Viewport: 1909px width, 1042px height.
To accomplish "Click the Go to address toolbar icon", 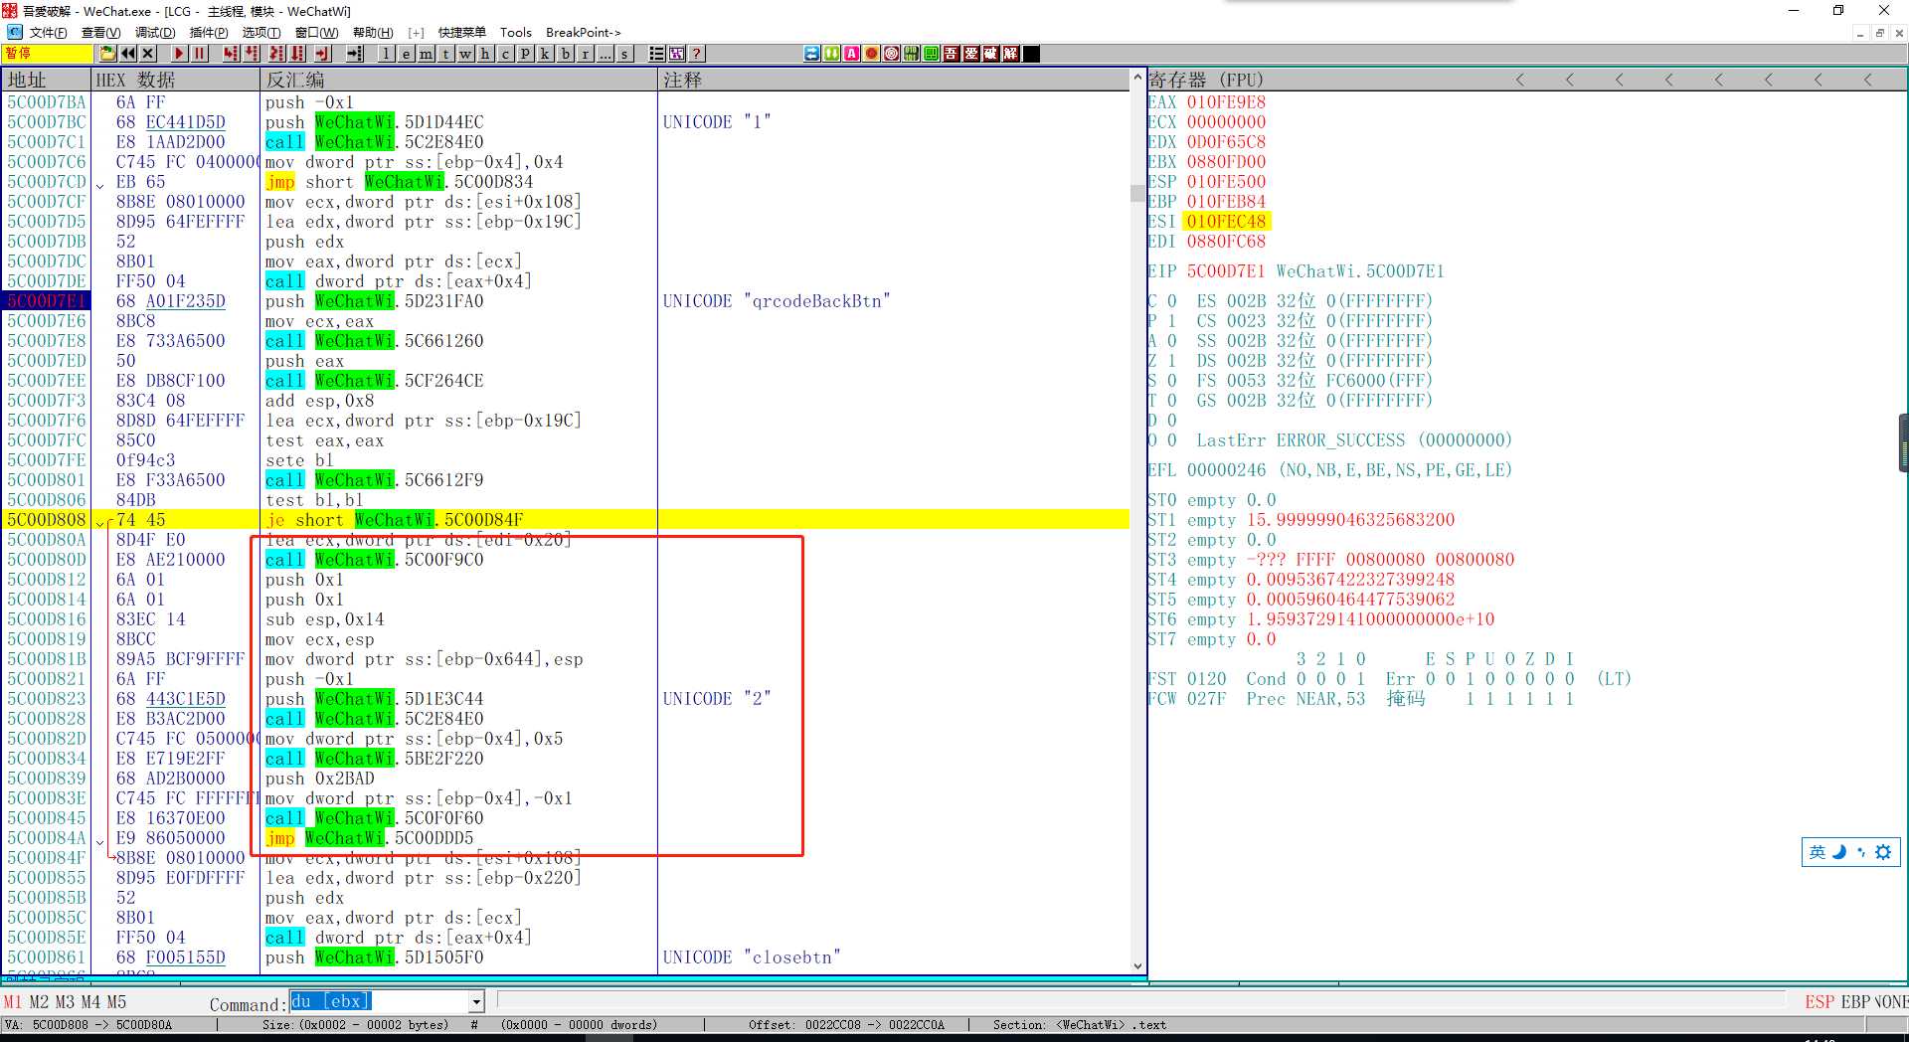I will [355, 54].
